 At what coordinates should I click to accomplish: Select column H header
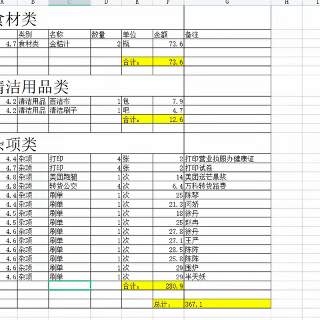pos(287,2)
